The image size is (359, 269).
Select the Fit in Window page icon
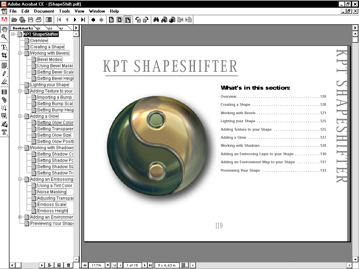[119, 20]
